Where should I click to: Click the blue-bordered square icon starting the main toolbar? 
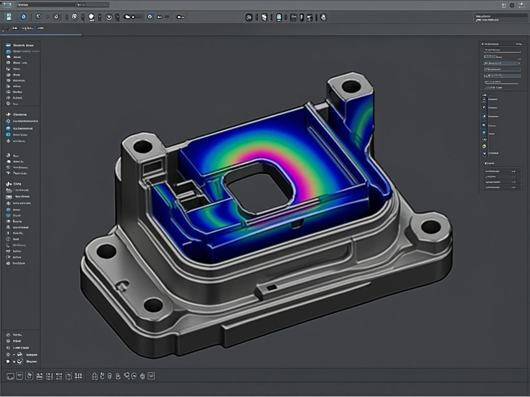coord(9,17)
